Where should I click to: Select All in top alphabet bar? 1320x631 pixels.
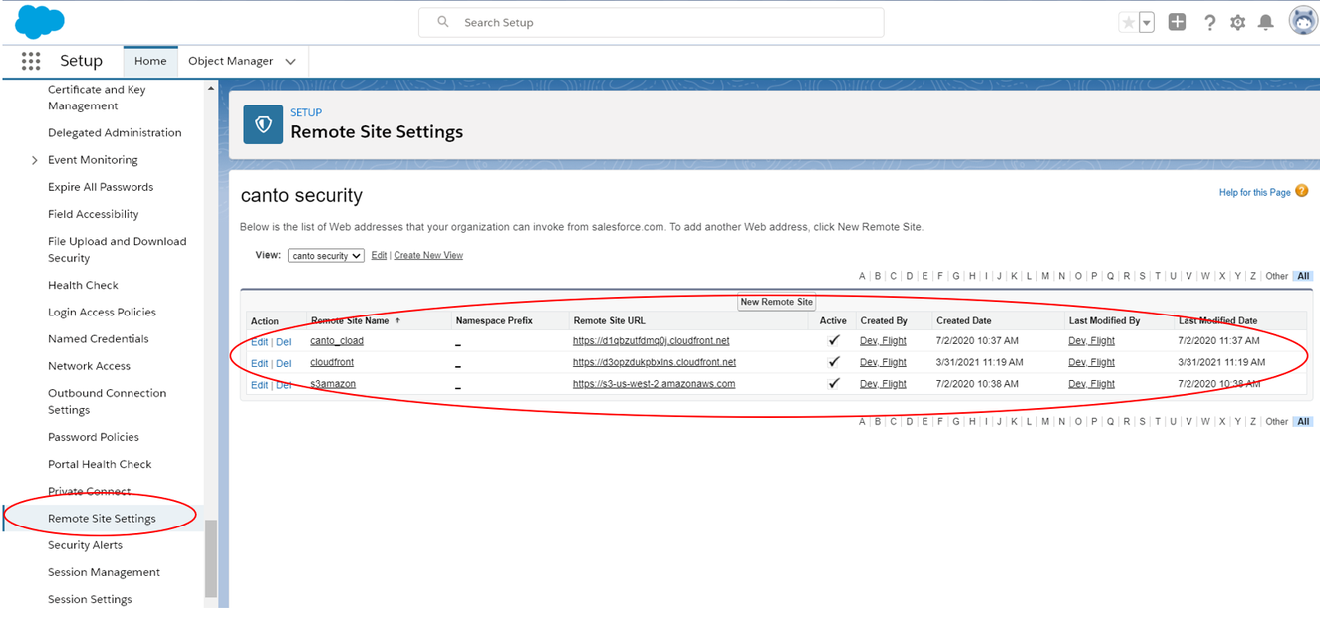pos(1302,276)
